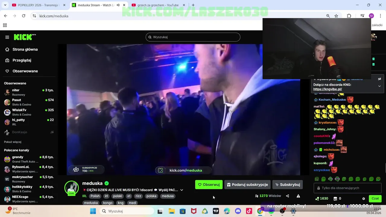
Task: Open the channel points 1630 icon
Action: (317, 199)
